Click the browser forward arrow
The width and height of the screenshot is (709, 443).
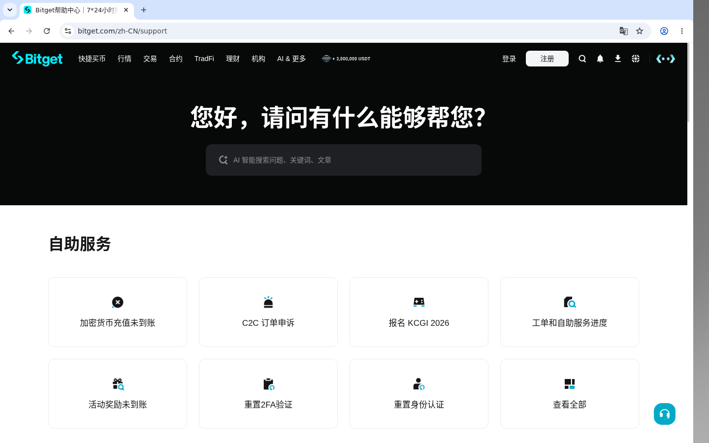pyautogui.click(x=29, y=31)
